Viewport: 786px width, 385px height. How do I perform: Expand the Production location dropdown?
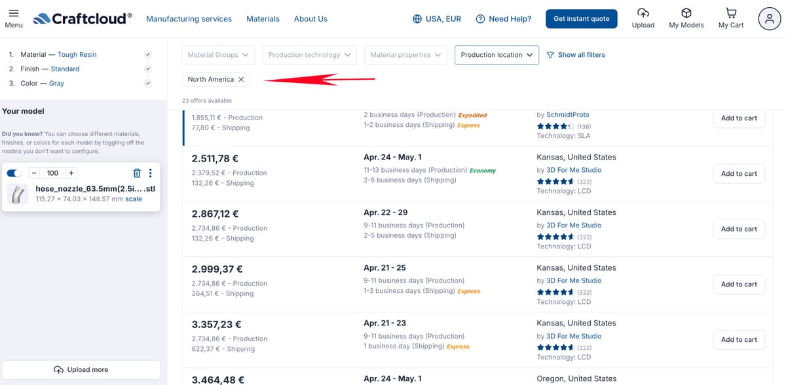point(496,55)
